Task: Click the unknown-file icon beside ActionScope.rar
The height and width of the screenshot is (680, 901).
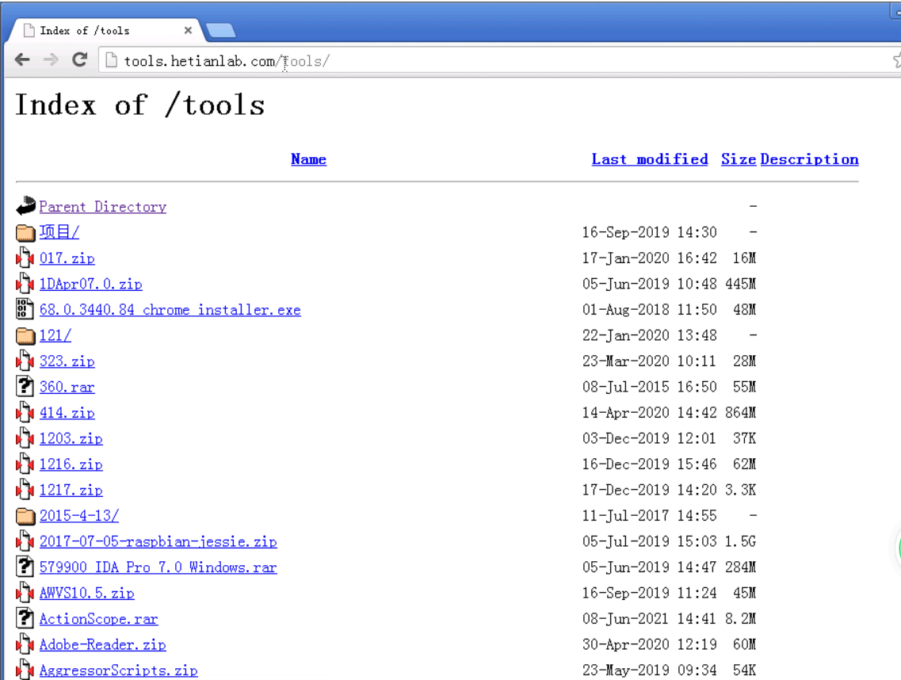Action: coord(24,618)
